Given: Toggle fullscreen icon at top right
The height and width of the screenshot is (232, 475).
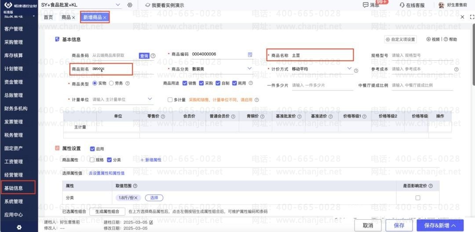Looking at the screenshot, I should pyautogui.click(x=471, y=17).
